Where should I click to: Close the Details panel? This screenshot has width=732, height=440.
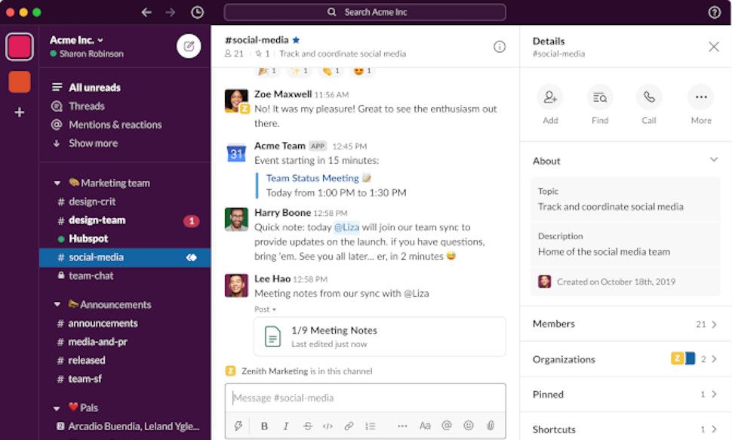click(x=713, y=47)
